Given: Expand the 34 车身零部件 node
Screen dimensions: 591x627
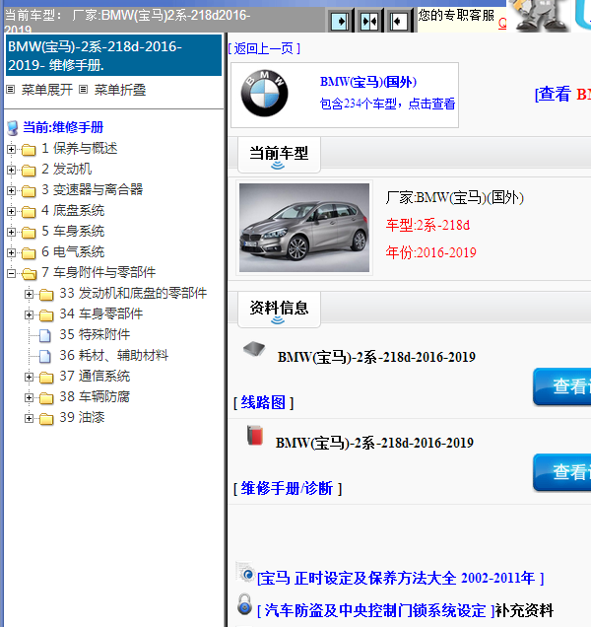Looking at the screenshot, I should coord(29,315).
